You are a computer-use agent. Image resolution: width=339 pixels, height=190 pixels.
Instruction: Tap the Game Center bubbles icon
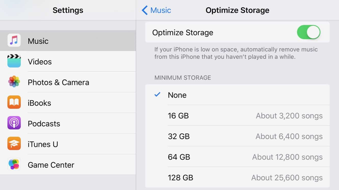coord(14,164)
